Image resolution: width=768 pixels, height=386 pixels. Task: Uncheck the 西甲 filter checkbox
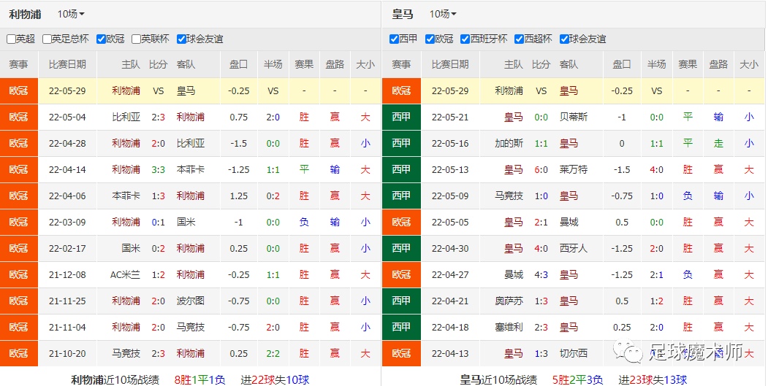394,39
